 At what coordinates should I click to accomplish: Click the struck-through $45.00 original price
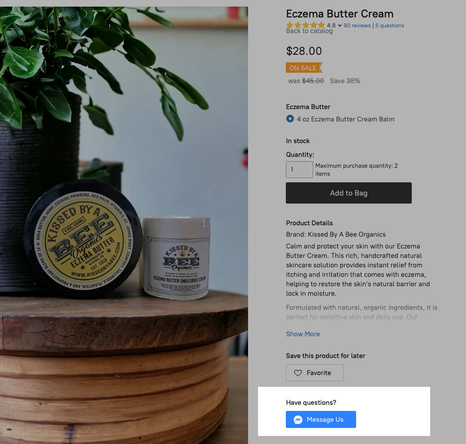tap(313, 81)
